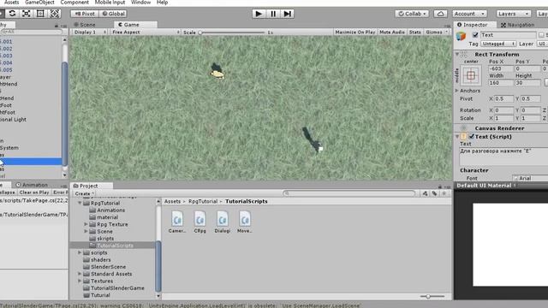Image resolution: width=548 pixels, height=308 pixels.
Task: Click search by type icon in Project
Action: point(425,193)
